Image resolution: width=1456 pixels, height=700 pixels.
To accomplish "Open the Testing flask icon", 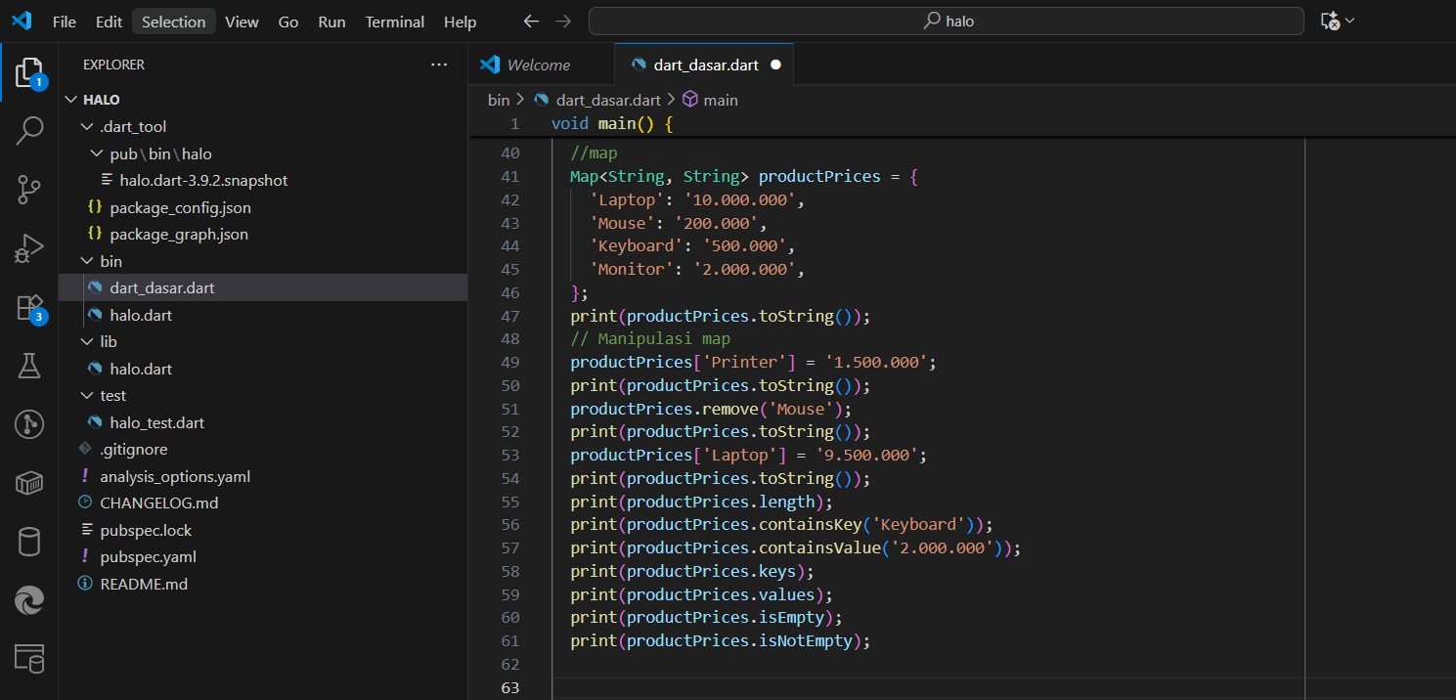I will tap(29, 366).
